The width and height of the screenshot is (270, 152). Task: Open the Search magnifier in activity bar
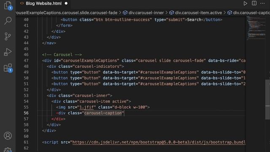click(8, 21)
